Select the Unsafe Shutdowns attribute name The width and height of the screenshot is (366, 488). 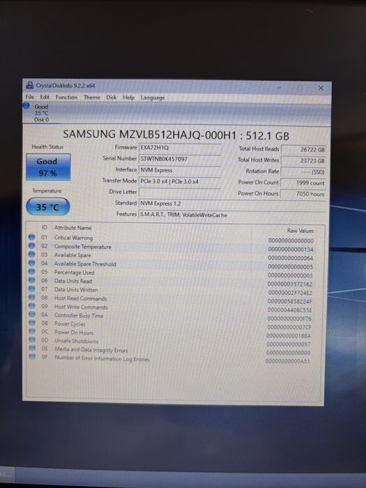pyautogui.click(x=77, y=341)
